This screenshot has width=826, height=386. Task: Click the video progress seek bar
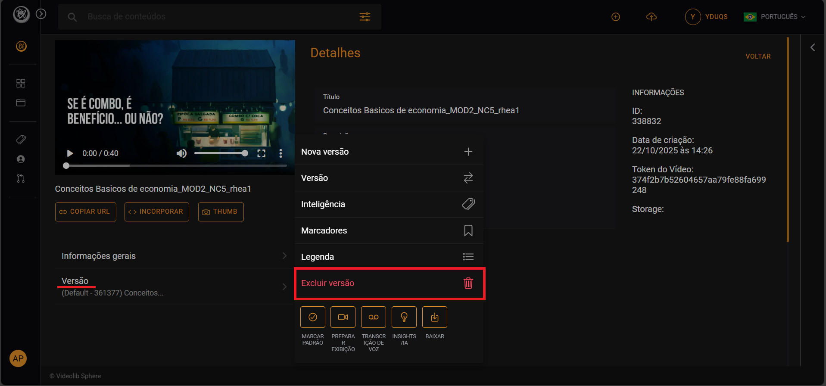click(x=175, y=165)
